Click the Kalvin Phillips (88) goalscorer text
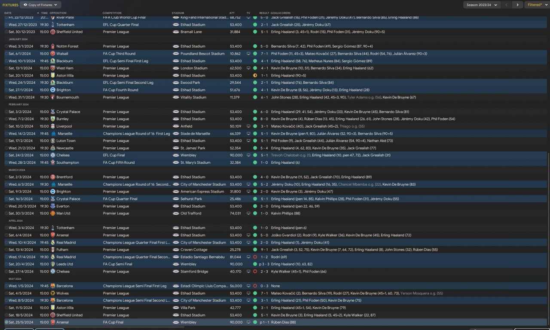This screenshot has height=330, width=550. [x=286, y=214]
